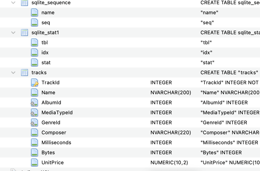Screen dimensions: 260x171
Task: Click the field icon beside Composer
Action: tap(34, 132)
